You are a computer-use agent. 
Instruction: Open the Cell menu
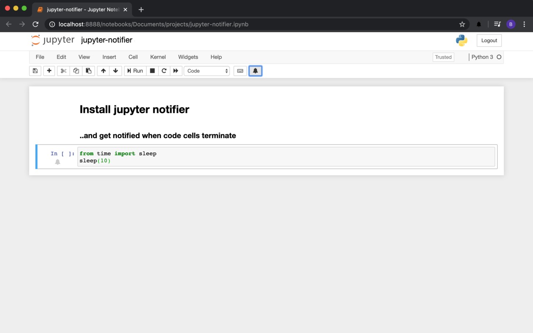133,57
